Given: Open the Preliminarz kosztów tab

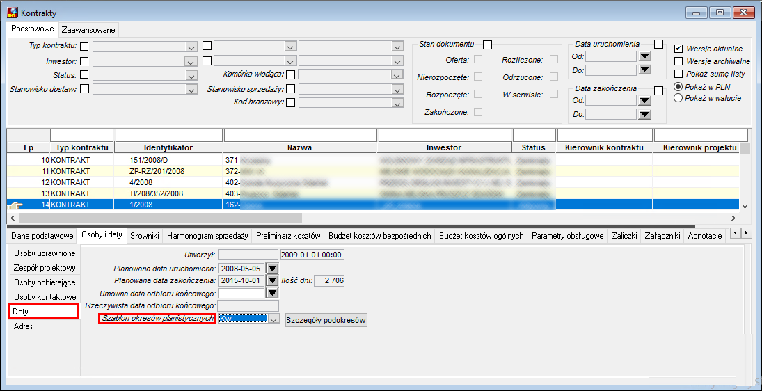Looking at the screenshot, I should point(288,236).
